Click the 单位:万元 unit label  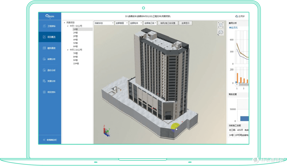pos(233,28)
